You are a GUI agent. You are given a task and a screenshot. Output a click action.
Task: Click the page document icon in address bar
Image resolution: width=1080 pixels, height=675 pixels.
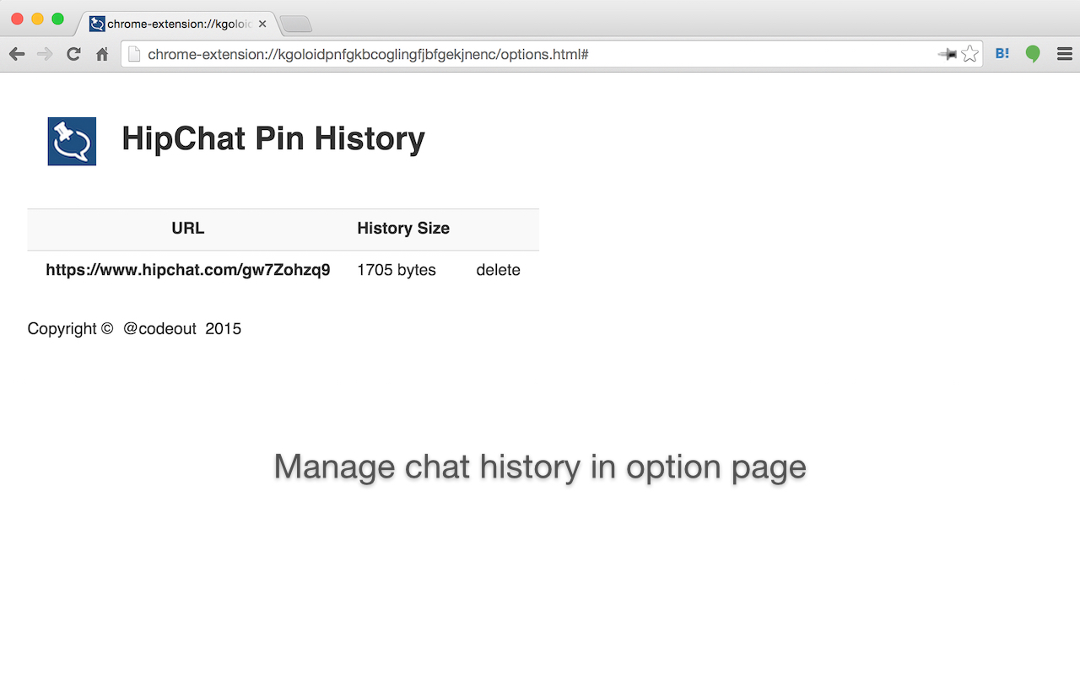(x=133, y=54)
